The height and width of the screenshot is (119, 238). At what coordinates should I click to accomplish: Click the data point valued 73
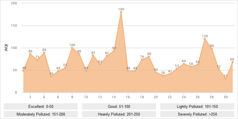click(x=37, y=60)
